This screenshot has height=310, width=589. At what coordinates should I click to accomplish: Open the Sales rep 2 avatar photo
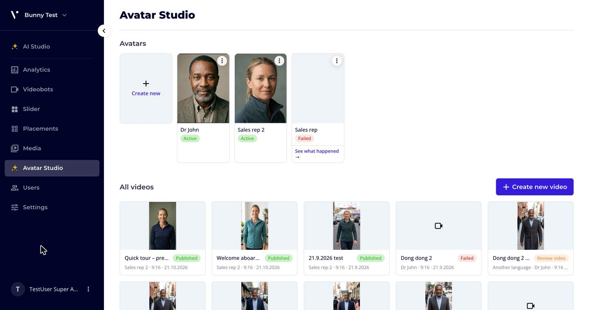261,88
